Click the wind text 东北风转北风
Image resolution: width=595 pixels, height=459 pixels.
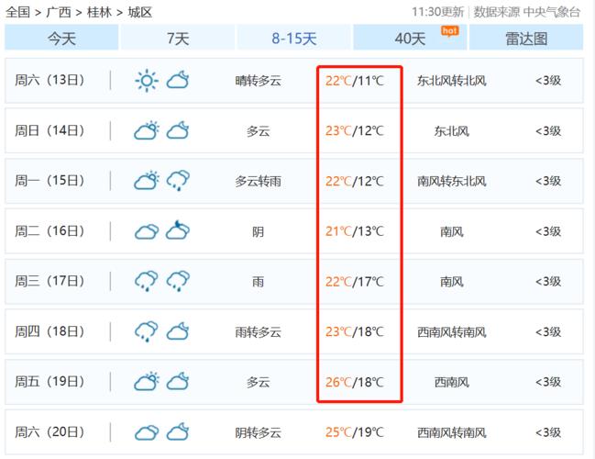coord(452,81)
